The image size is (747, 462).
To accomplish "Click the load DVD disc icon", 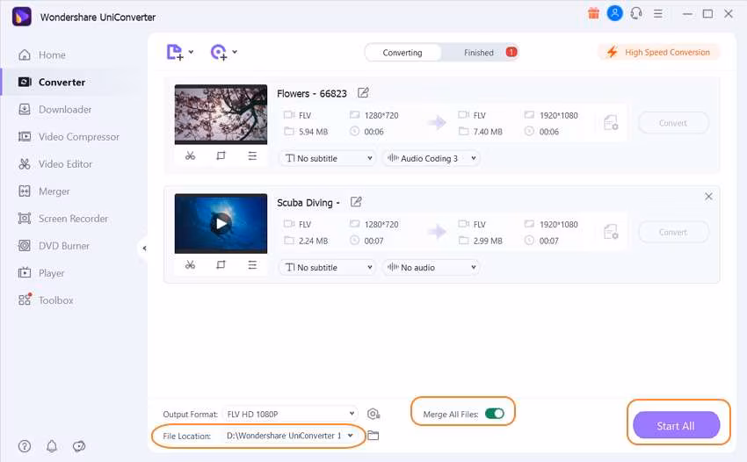I will pyautogui.click(x=219, y=52).
